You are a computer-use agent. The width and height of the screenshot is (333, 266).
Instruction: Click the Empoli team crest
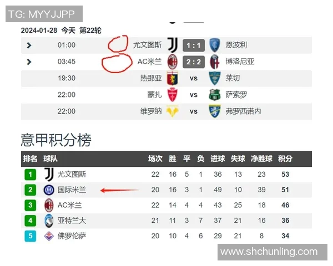pos(214,45)
